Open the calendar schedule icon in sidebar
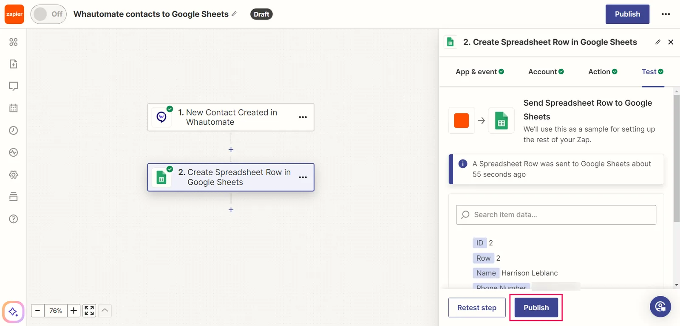 [14, 108]
